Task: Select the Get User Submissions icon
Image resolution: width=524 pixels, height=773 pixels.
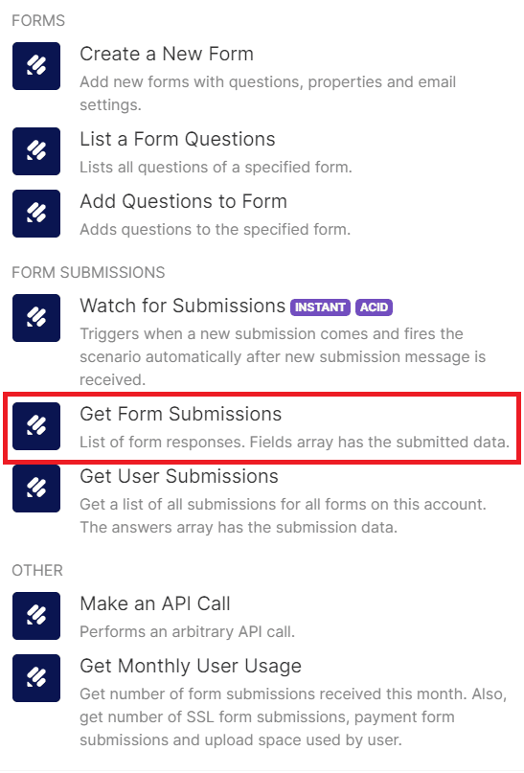Action: (x=36, y=489)
